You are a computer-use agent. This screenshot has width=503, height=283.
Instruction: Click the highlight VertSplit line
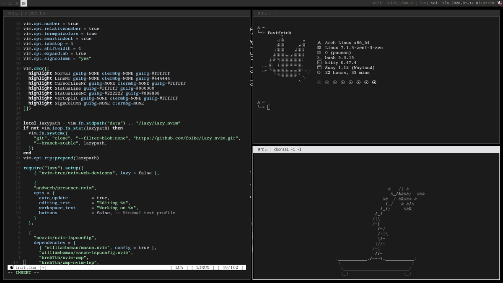click(103, 98)
